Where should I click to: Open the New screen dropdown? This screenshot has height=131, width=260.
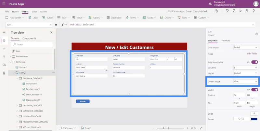[15, 18]
